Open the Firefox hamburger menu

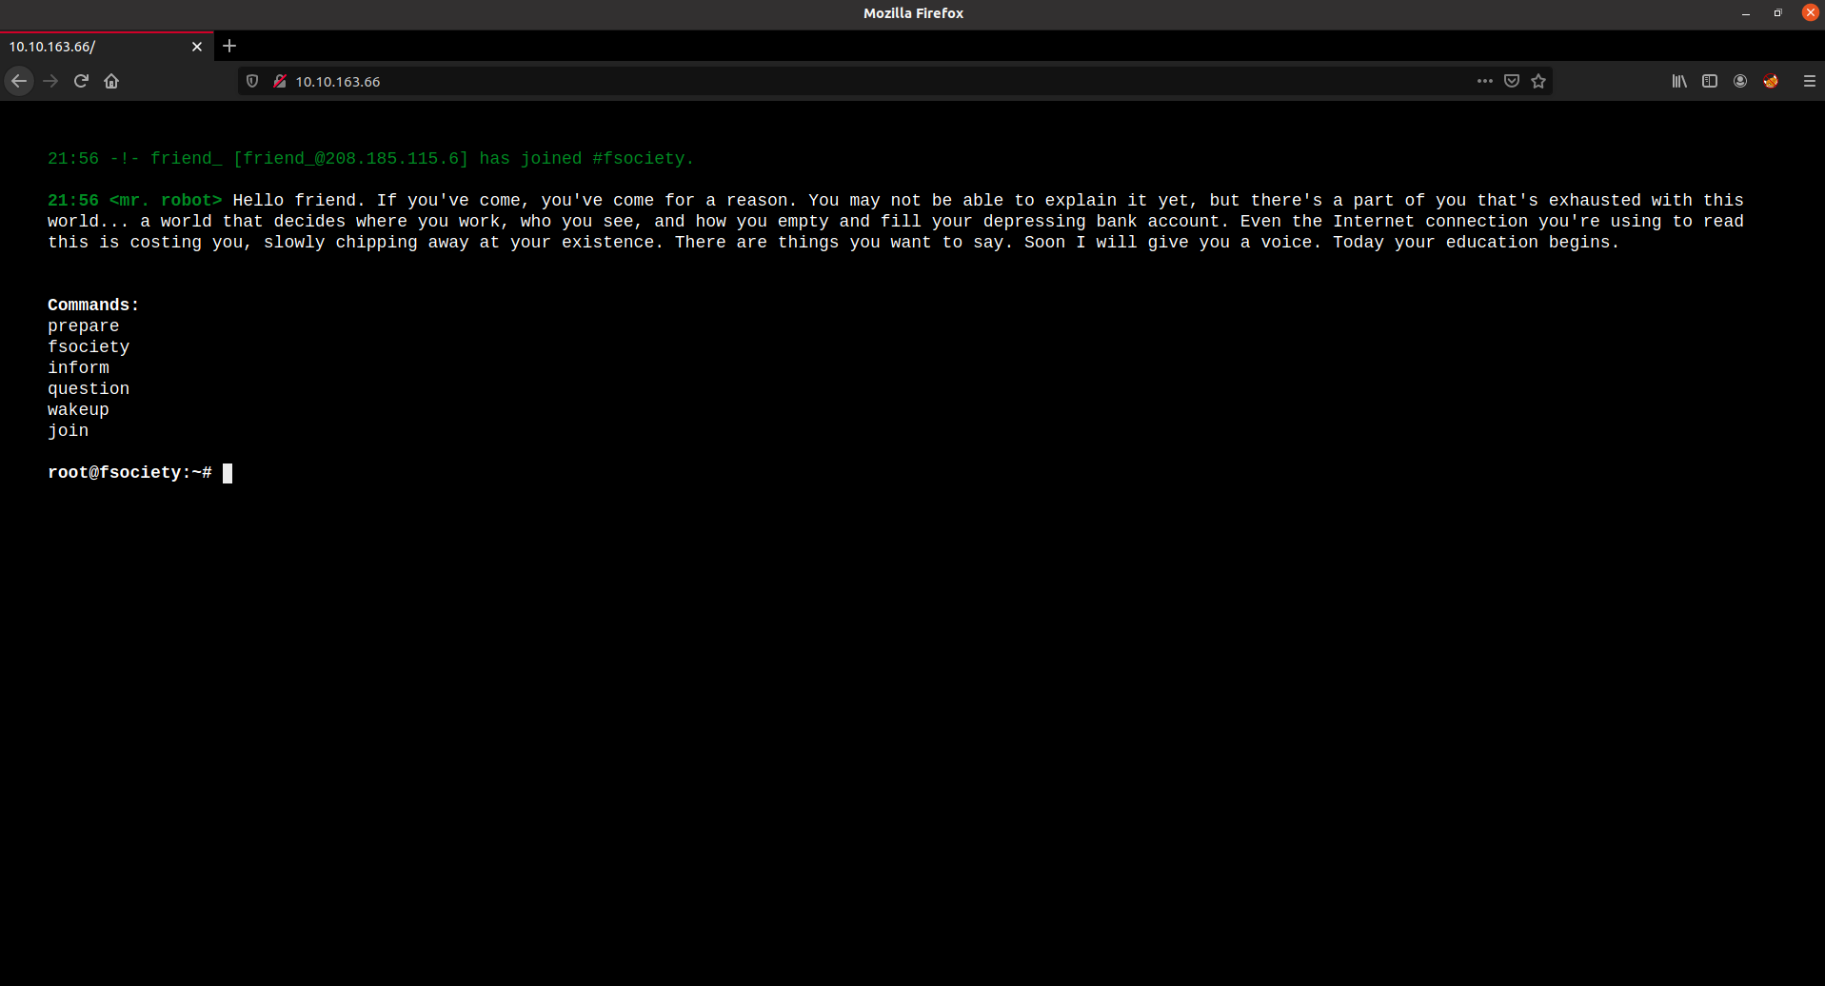[1809, 82]
